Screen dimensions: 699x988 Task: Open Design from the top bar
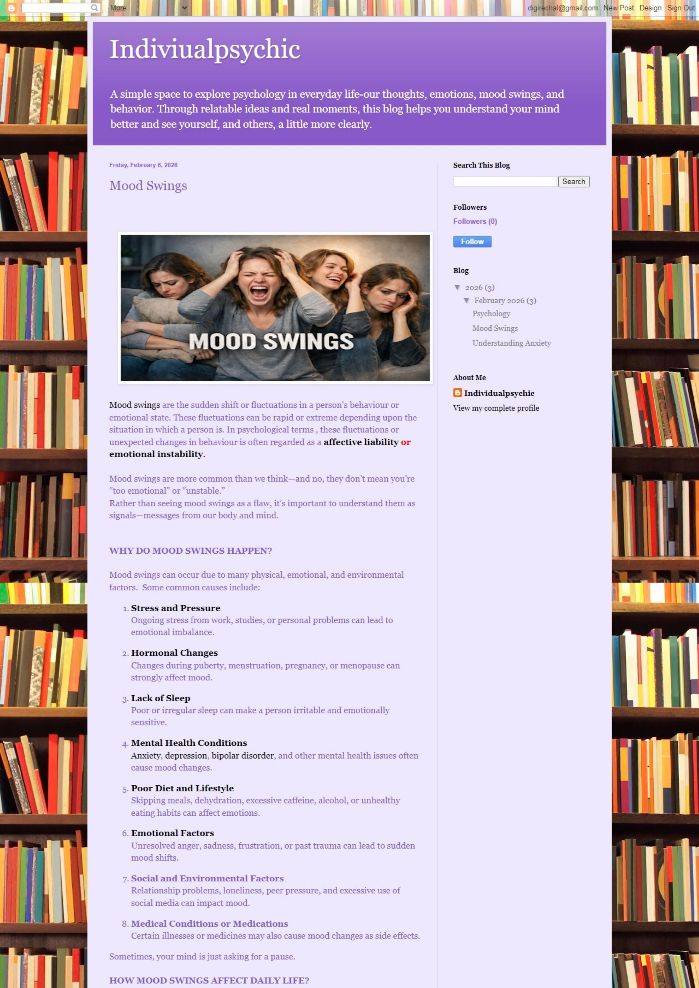click(650, 8)
